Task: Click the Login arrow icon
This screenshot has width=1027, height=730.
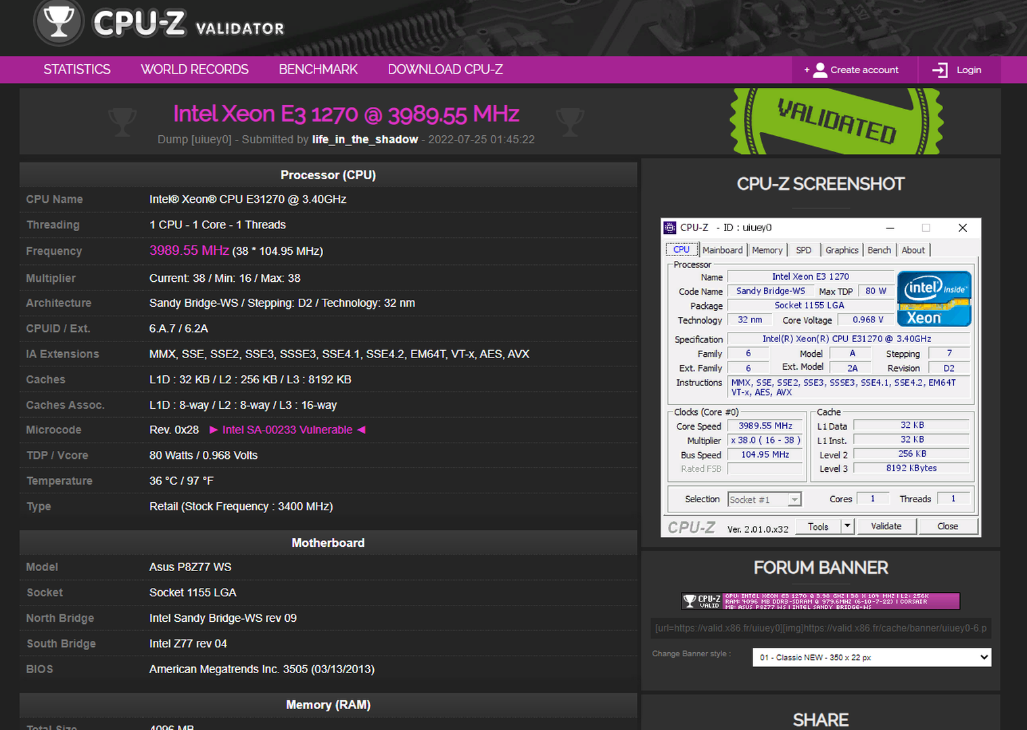Action: [940, 70]
